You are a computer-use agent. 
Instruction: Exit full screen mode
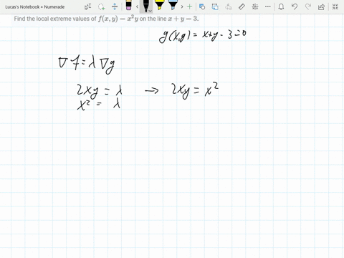click(335, 6)
